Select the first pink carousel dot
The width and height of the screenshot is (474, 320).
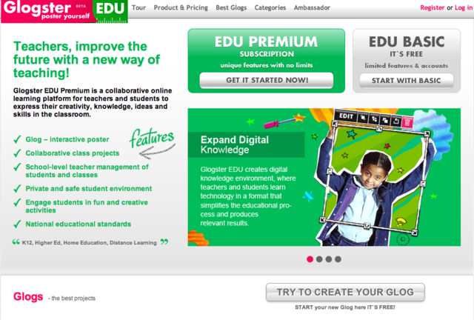pyautogui.click(x=310, y=259)
